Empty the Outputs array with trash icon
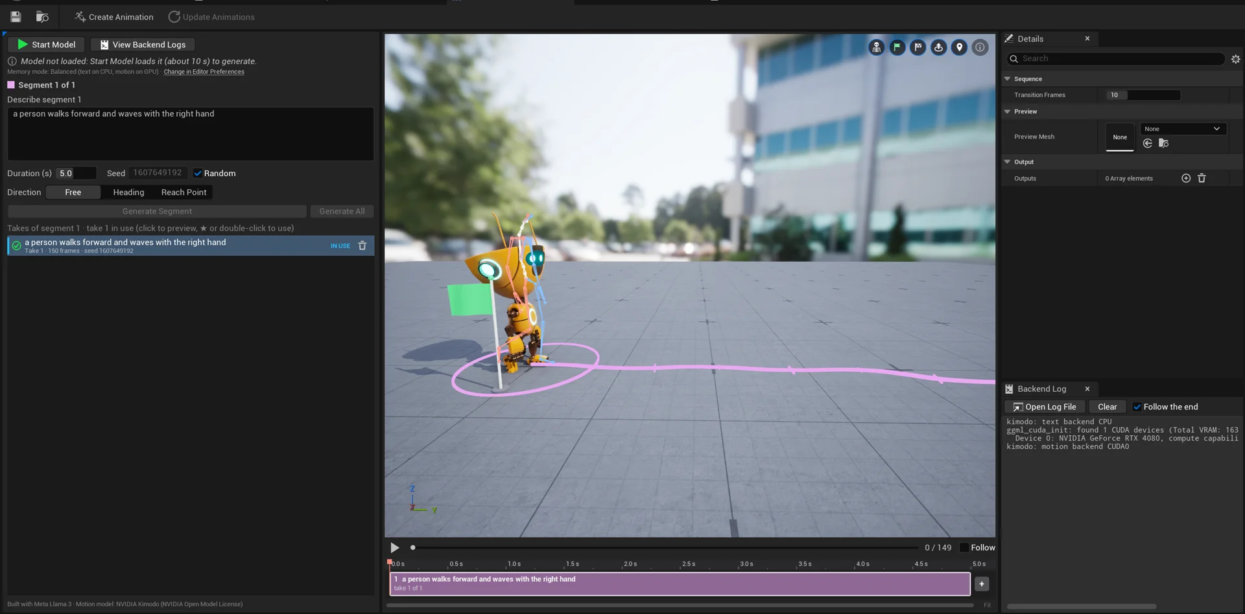1245x614 pixels. (x=1202, y=178)
